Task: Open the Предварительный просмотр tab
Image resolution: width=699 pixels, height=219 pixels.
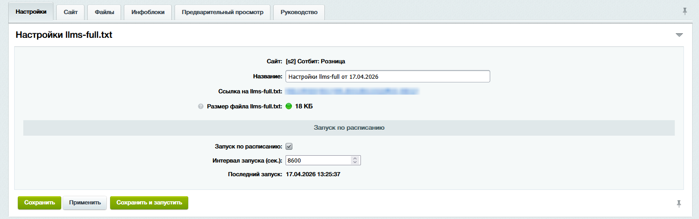Action: point(222,12)
